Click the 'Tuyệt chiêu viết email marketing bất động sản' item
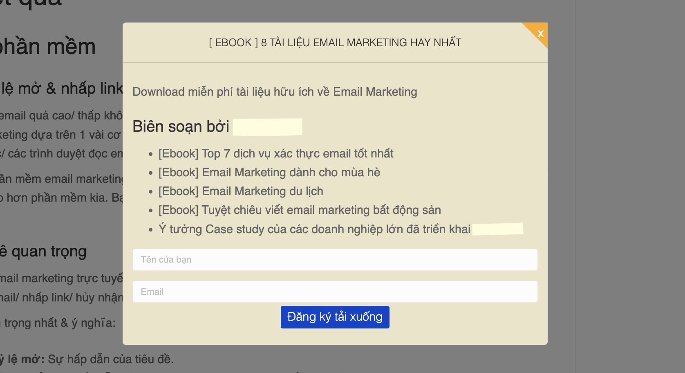Image resolution: width=685 pixels, height=373 pixels. pyautogui.click(x=300, y=210)
